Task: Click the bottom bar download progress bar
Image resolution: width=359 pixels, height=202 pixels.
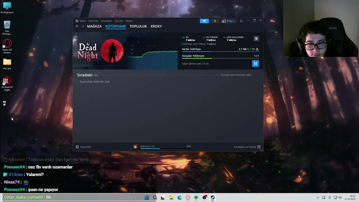Action: tap(165, 148)
